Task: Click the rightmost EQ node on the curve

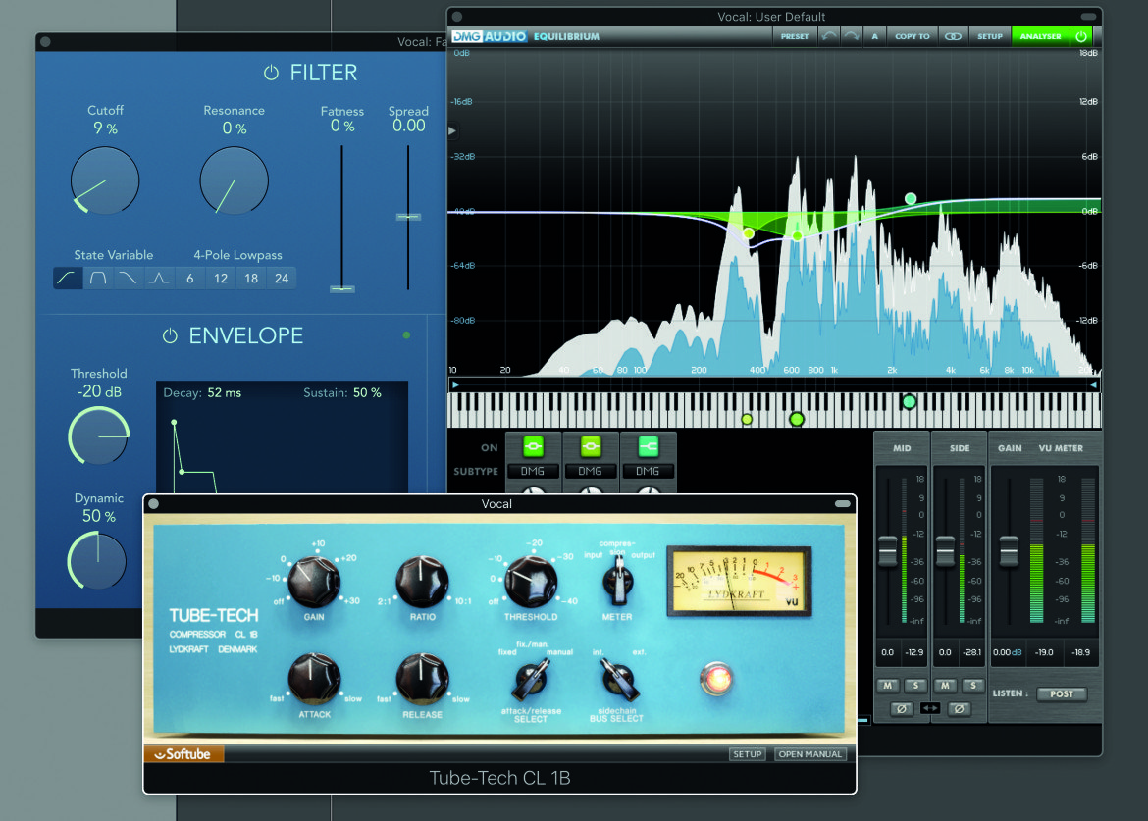Action: click(x=911, y=199)
